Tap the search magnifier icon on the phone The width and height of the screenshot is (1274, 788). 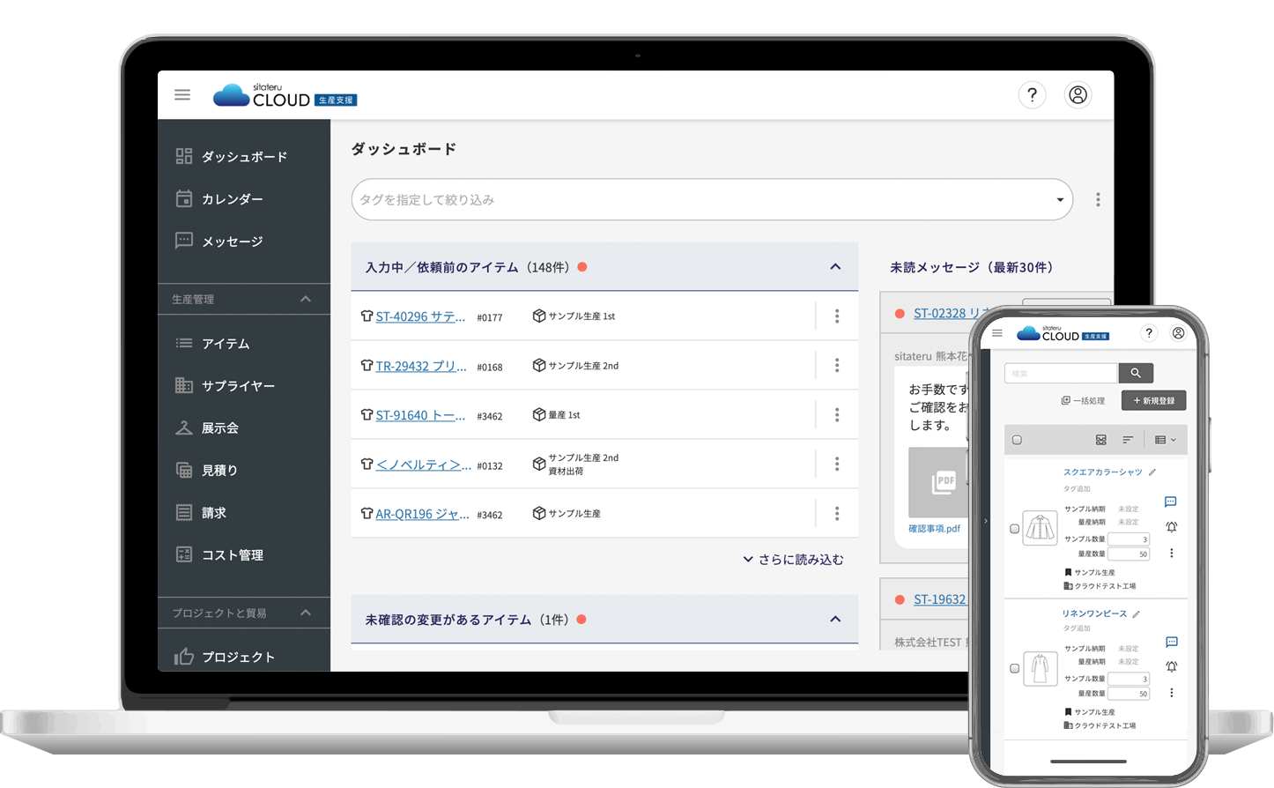click(1136, 373)
